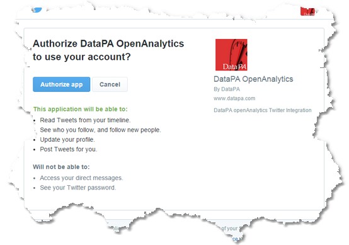Screen dimensions: 349x245
Task: Click 'Access your direct messages' item
Action: pos(81,178)
